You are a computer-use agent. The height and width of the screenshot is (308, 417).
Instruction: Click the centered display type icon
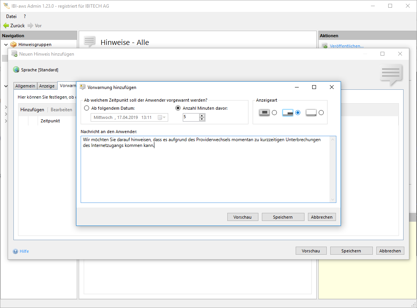coord(264,113)
